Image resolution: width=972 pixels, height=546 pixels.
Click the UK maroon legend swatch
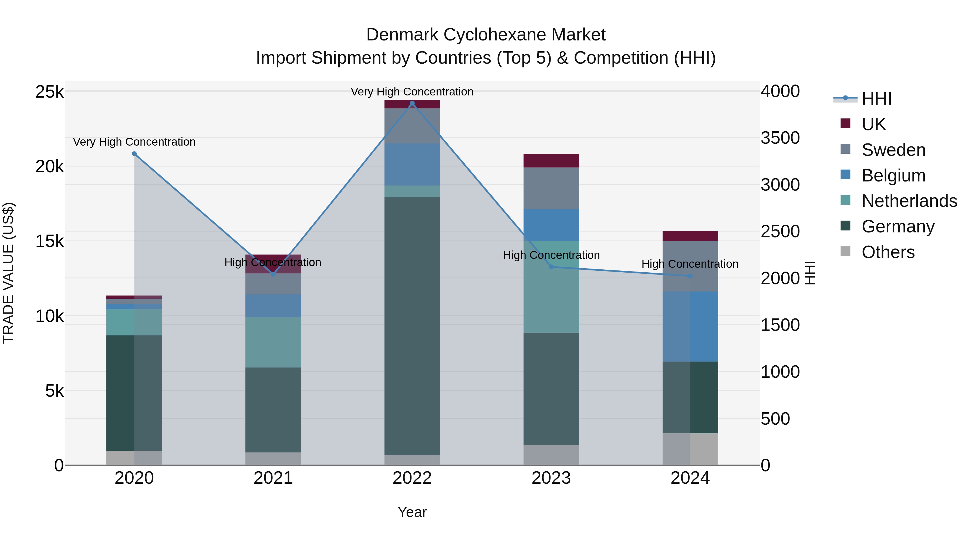845,123
